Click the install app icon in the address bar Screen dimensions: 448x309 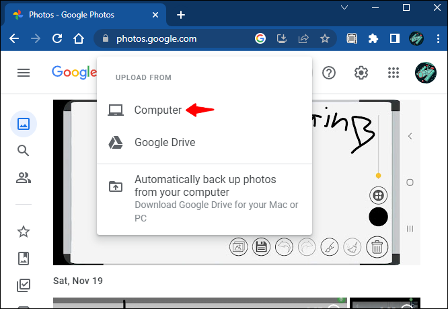pyautogui.click(x=282, y=38)
